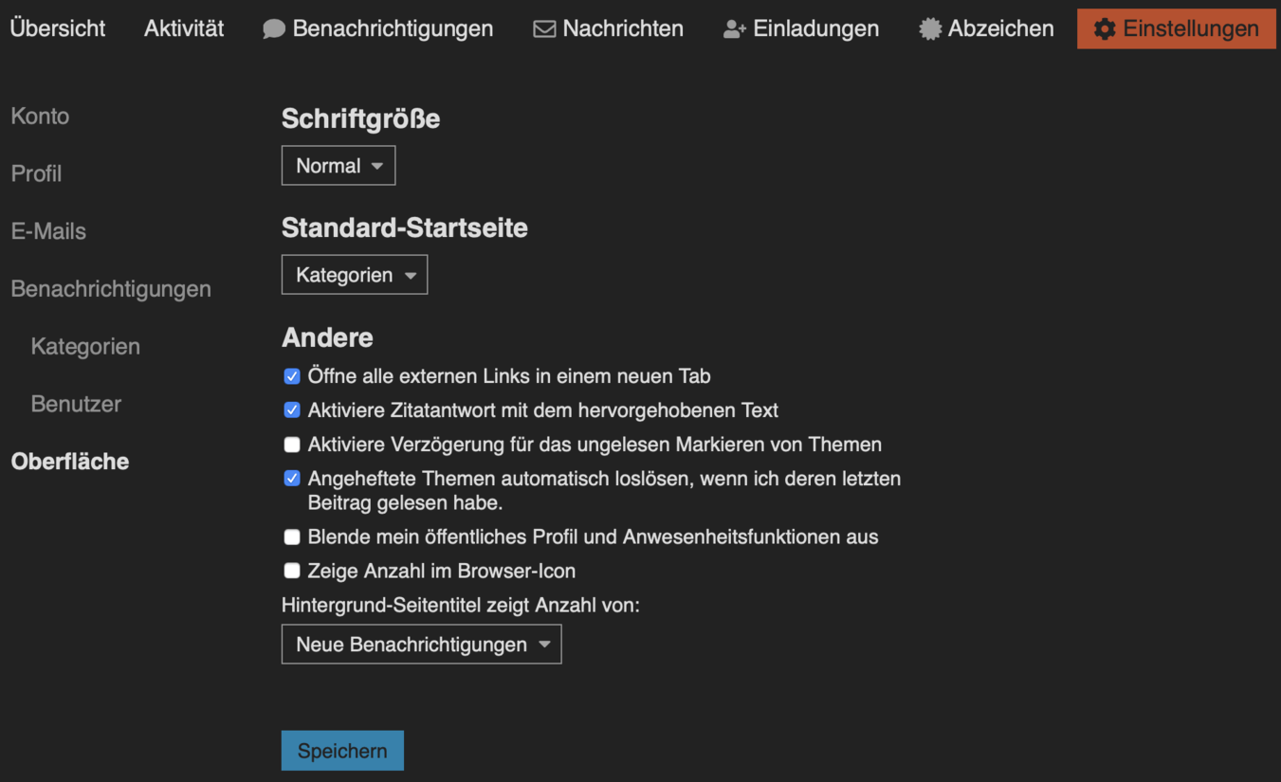Click the speech bubble icon beside Benachrichtigungen
Screen dimensions: 1281x782
pos(274,29)
